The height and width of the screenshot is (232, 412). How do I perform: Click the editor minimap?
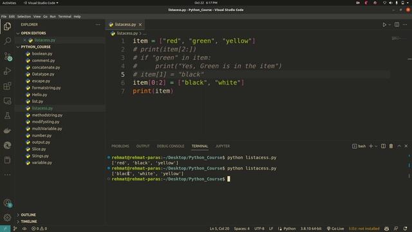399,39
